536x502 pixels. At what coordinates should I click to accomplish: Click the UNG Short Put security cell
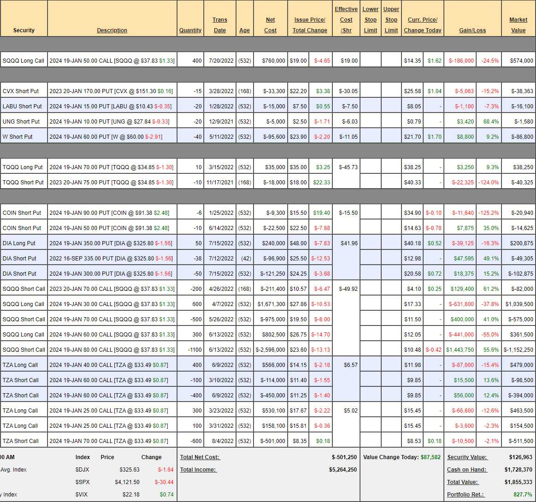pos(21,122)
